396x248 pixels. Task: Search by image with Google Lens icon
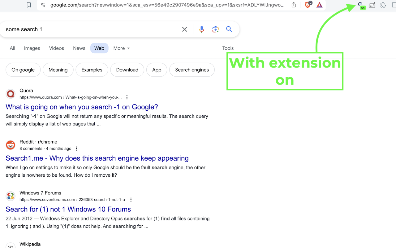point(215,29)
